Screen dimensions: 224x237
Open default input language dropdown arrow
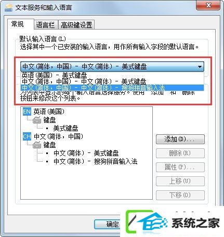coord(200,66)
